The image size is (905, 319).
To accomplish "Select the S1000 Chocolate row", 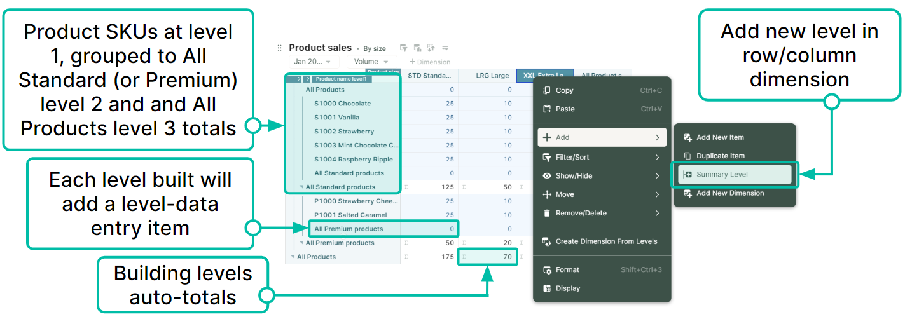I will point(342,104).
